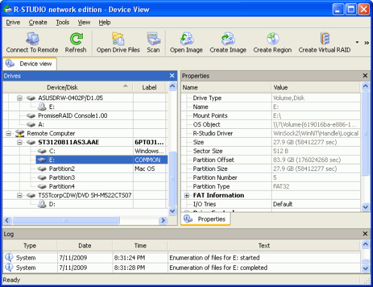Click the Type column header in Log
The width and height of the screenshot is (373, 287).
(30, 246)
